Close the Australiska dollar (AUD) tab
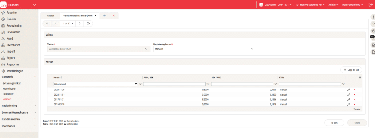Viewport: 375px width, 138px height. pos(95,16)
